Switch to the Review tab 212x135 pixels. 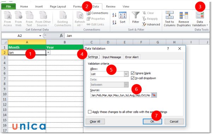click(x=111, y=6)
